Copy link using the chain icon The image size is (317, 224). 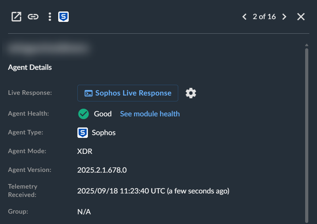33,17
